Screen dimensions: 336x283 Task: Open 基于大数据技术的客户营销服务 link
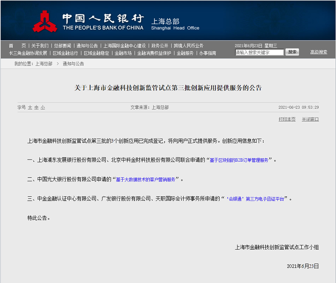pos(146,179)
